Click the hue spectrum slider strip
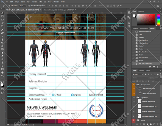Image resolution: width=162 pixels, height=126 pixels. click(x=159, y=19)
